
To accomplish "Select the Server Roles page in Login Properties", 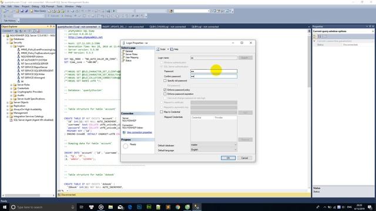I will pos(132,55).
